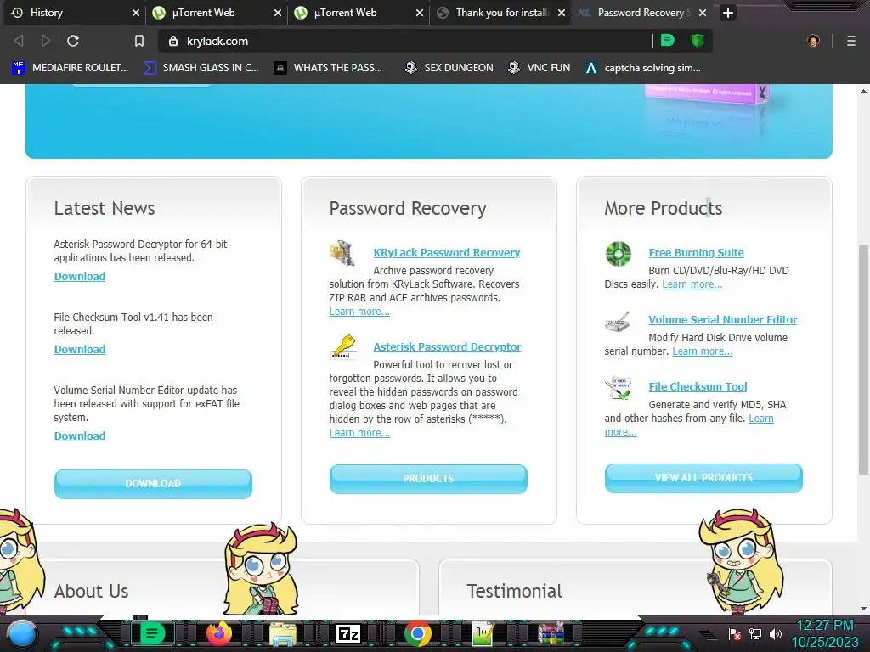Download Volume Serial Number Editor update link
This screenshot has width=870, height=652.
80,436
